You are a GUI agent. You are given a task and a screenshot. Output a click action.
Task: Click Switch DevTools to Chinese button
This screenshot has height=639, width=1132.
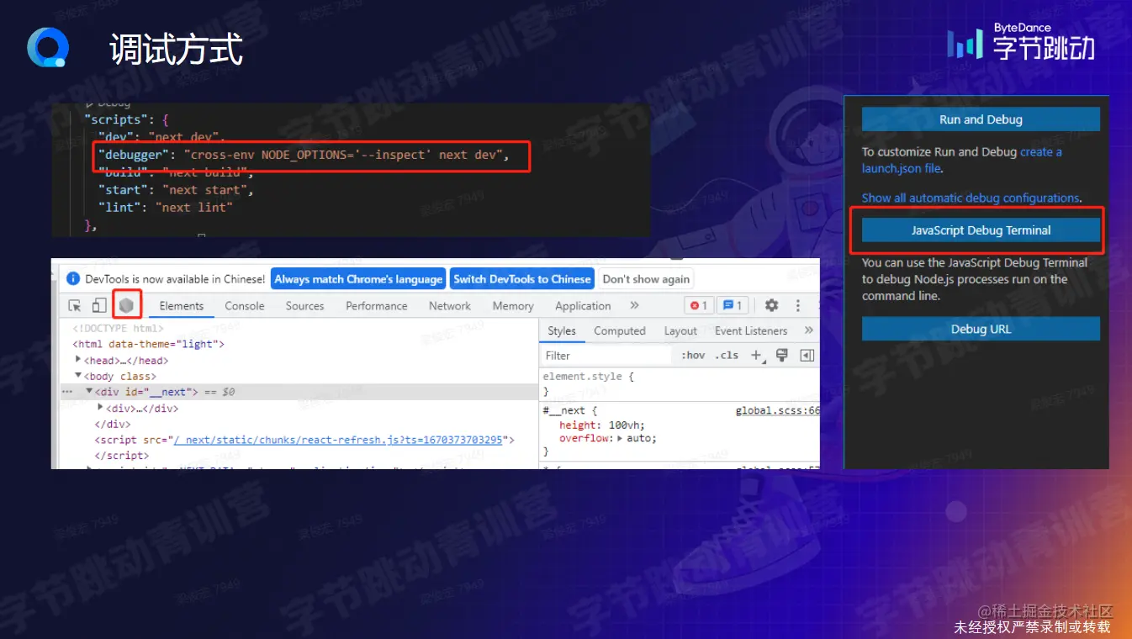point(522,279)
